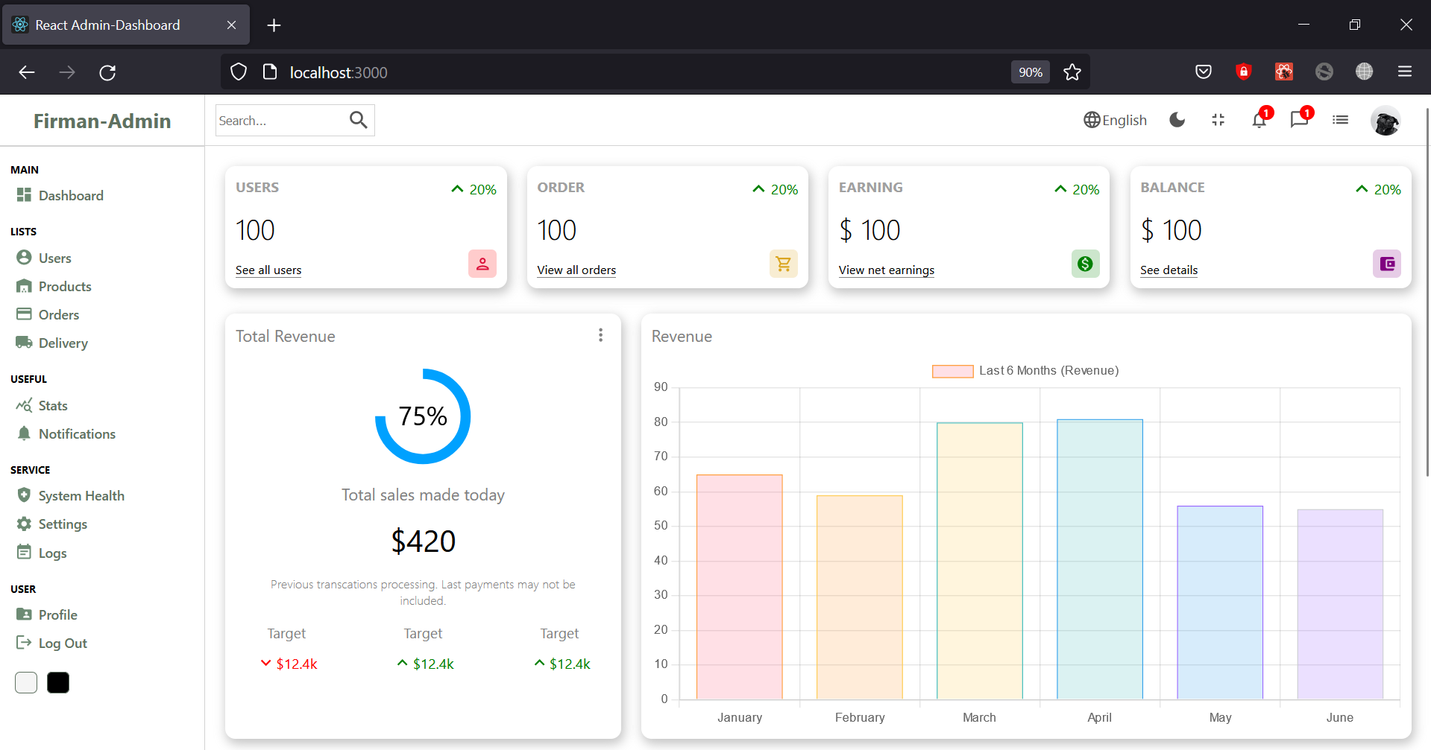Click the search magnifier icon
Image resolution: width=1431 pixels, height=750 pixels.
(x=358, y=120)
